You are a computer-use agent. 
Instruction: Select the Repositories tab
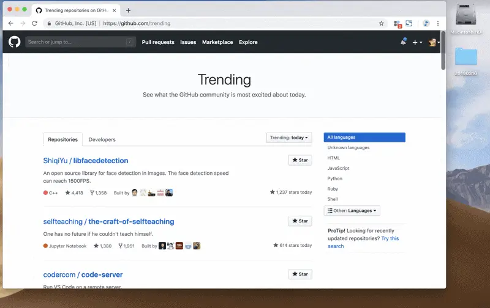click(63, 139)
